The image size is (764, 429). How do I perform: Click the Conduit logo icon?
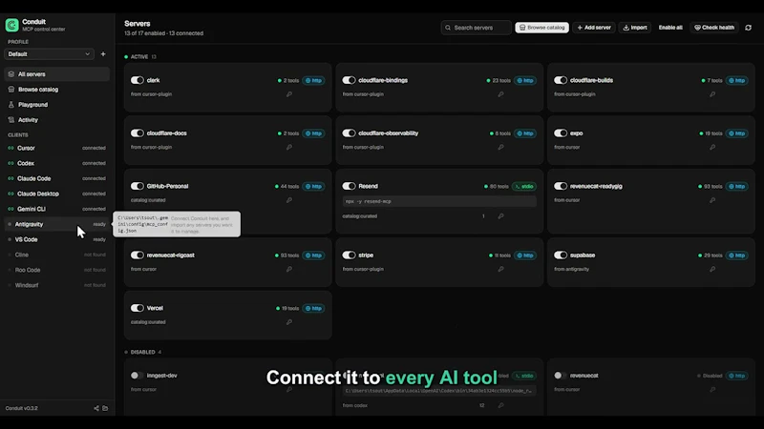tap(11, 25)
